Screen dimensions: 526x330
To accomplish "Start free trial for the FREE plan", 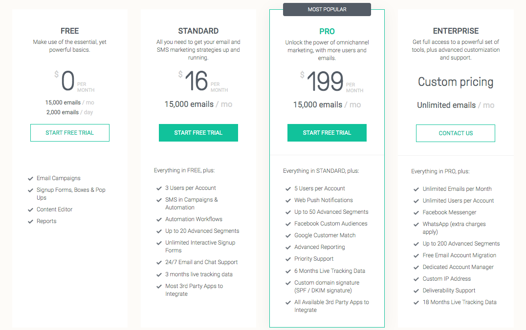I will 69,133.
